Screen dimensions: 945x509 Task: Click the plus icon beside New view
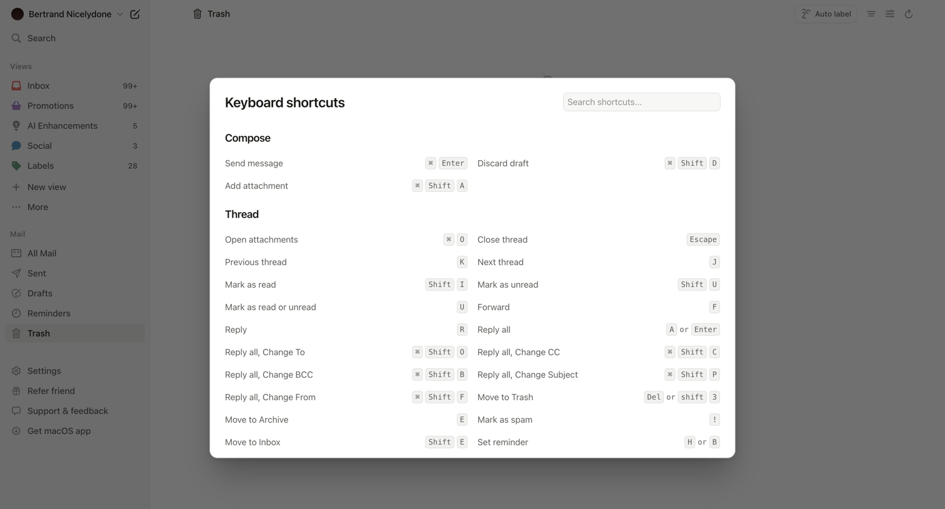(16, 187)
